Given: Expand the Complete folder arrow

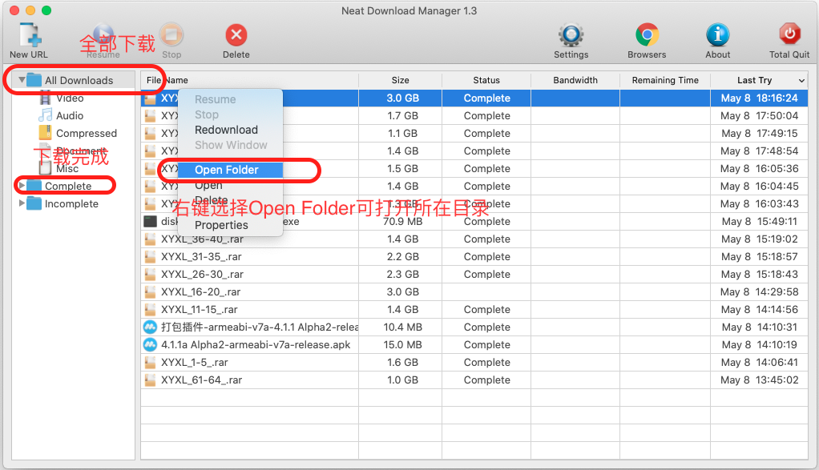Looking at the screenshot, I should pyautogui.click(x=22, y=186).
